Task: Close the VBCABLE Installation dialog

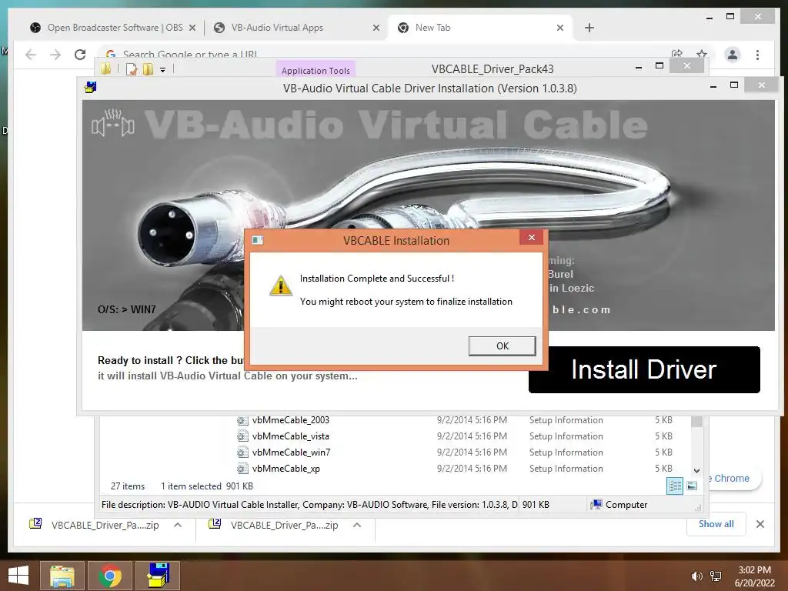Action: (x=532, y=237)
